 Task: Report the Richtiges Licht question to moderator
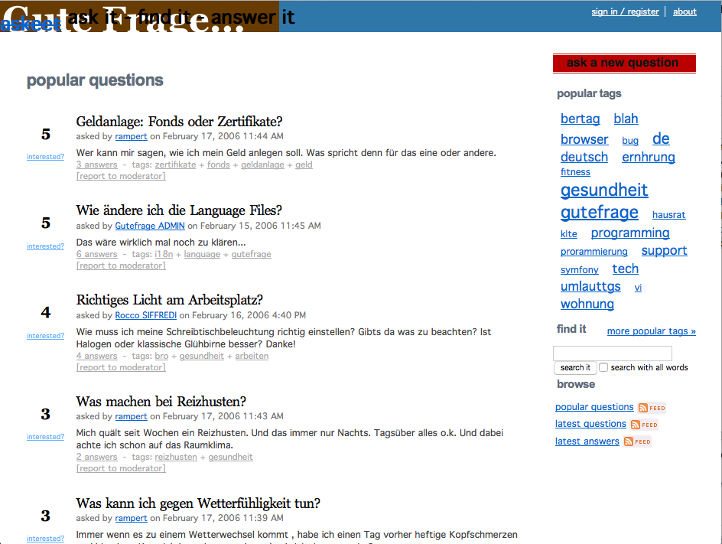coord(121,367)
